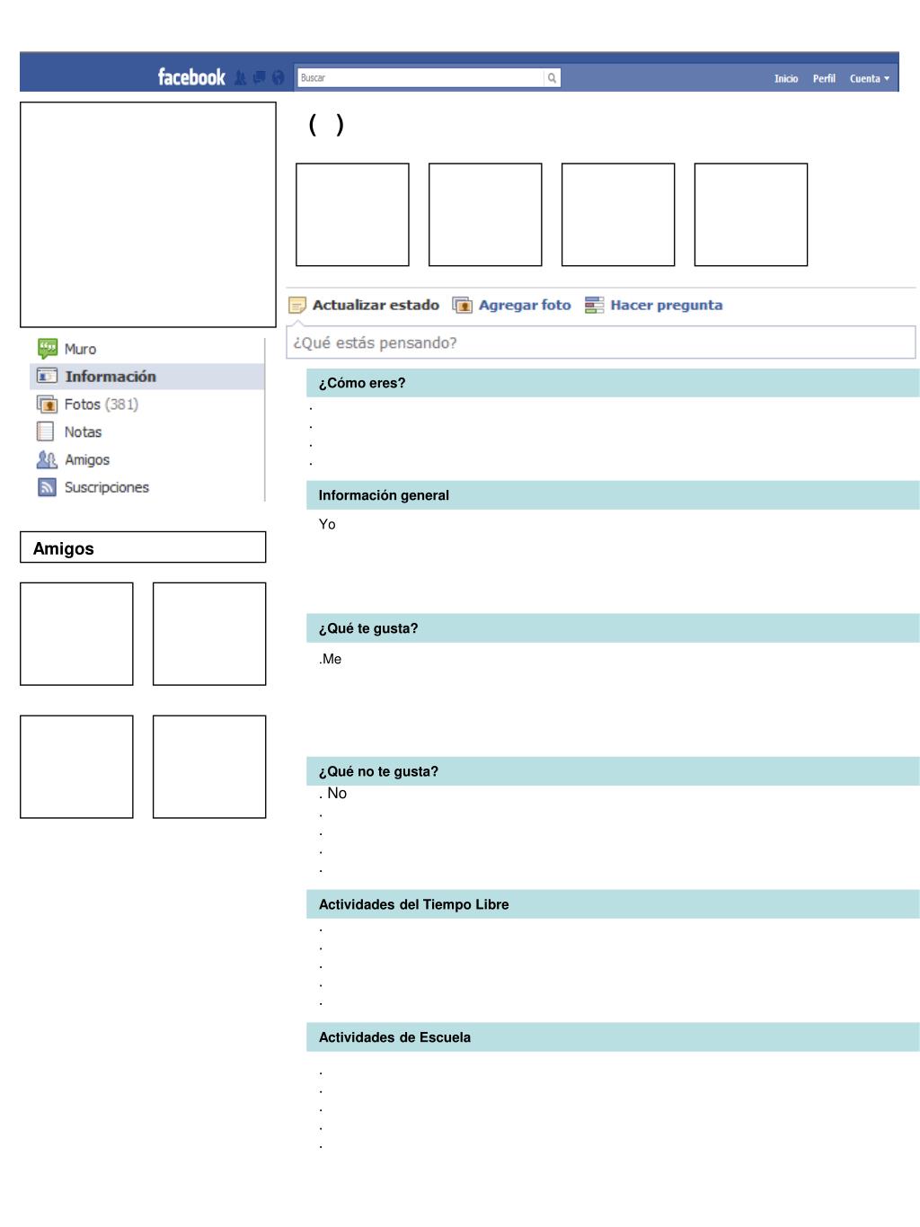Click the '¿Cómo eres?' section header
The height and width of the screenshot is (1227, 920).
613,383
